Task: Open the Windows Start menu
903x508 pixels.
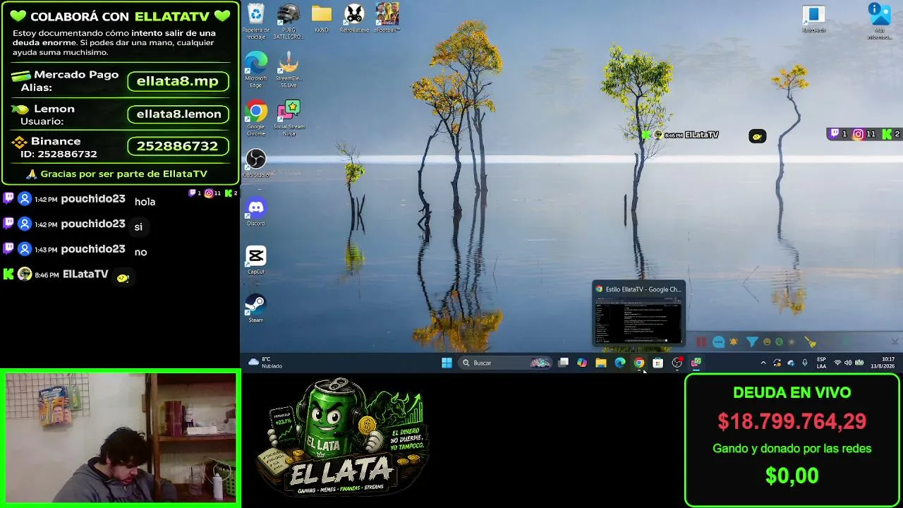Action: (447, 363)
